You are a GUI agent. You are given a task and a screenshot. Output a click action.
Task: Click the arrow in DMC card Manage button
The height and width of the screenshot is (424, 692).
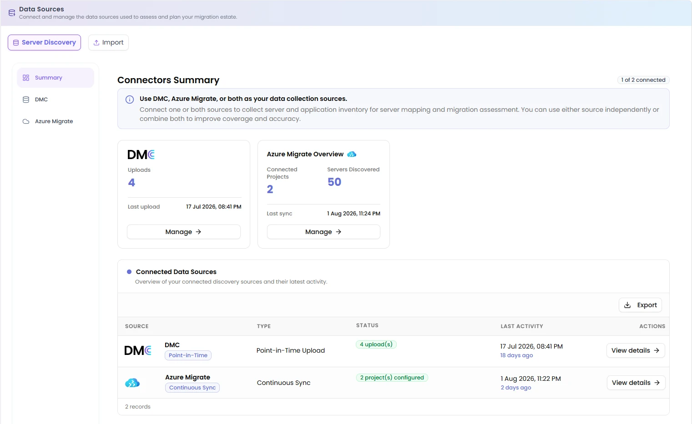[198, 232]
